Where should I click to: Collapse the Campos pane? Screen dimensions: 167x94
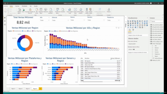click(x=163, y=18)
